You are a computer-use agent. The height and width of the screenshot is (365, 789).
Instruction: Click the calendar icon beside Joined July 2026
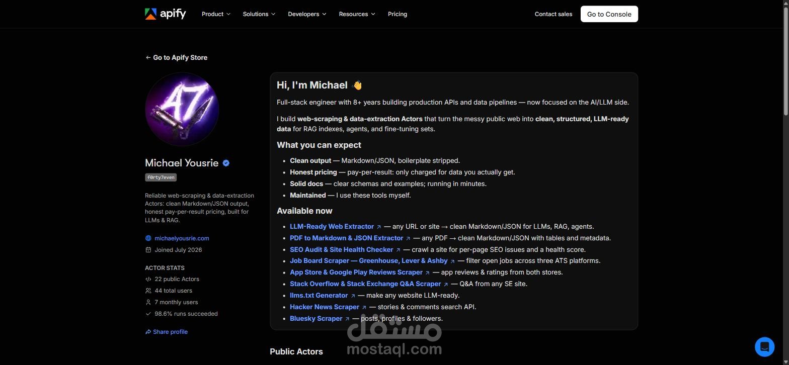tap(148, 250)
